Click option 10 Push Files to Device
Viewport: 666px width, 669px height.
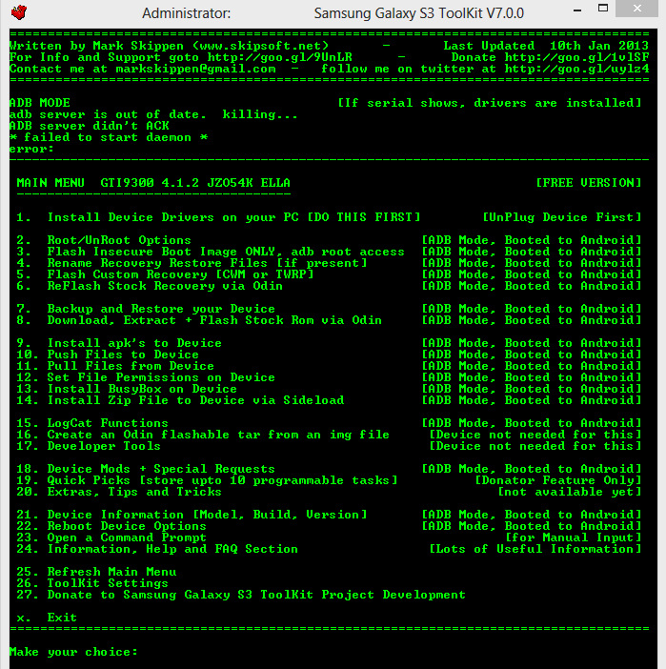tap(108, 355)
